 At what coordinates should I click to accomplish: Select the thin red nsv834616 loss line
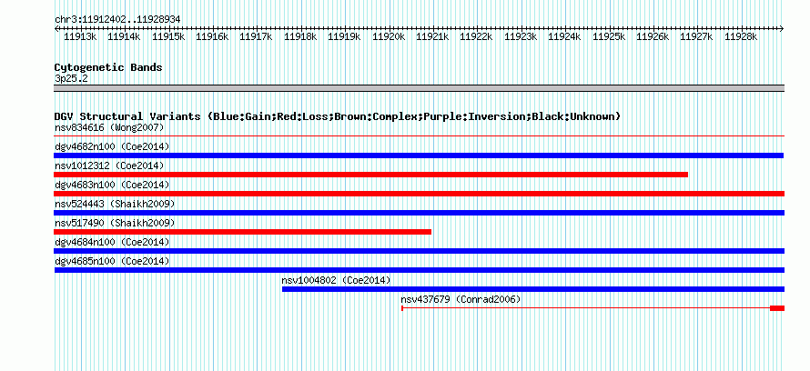coord(419,136)
